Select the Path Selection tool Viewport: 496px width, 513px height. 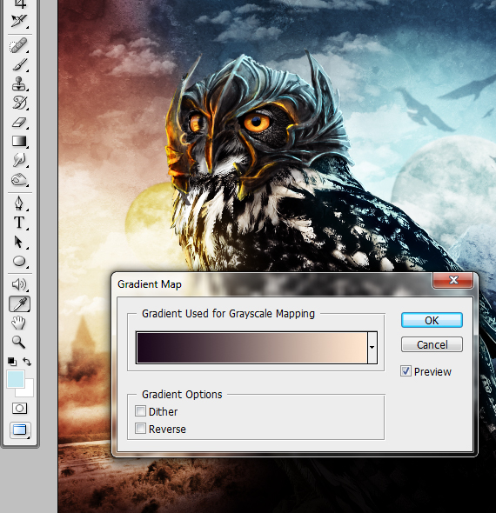click(19, 242)
